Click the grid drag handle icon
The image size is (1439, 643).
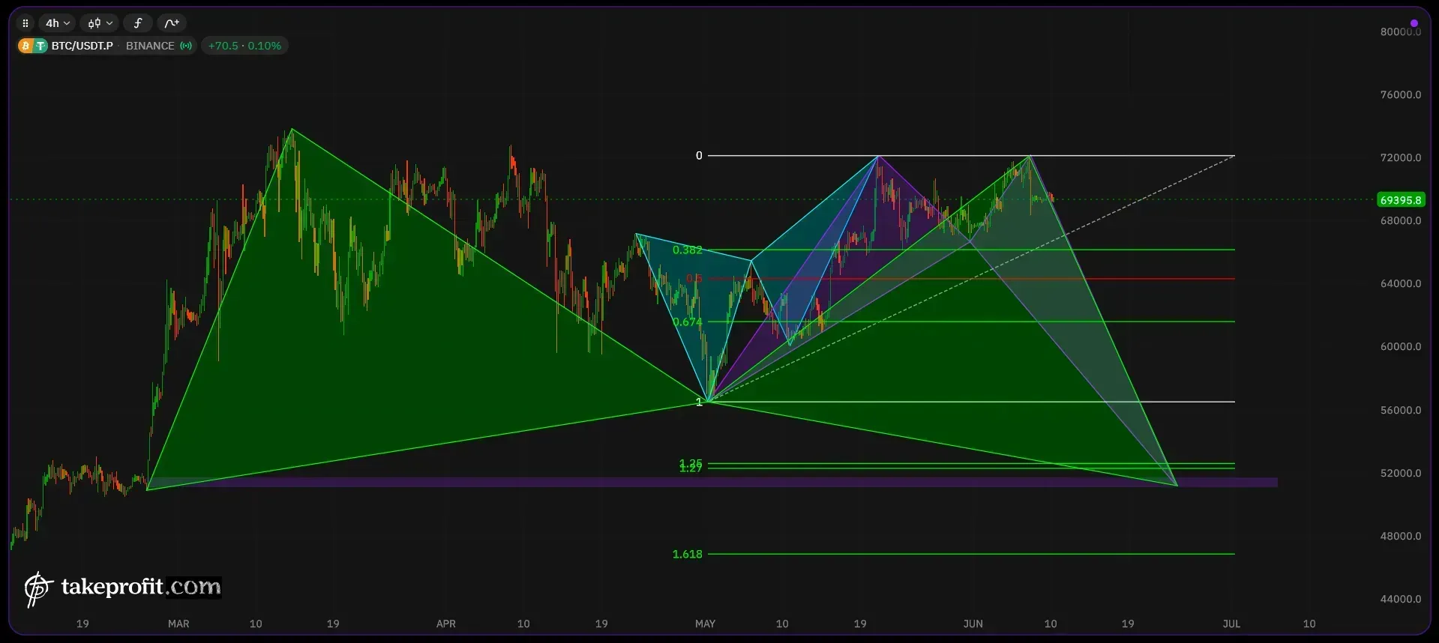[25, 23]
